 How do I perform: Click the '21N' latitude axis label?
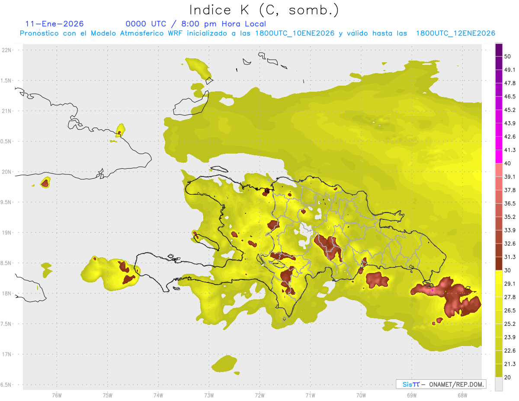click(x=6, y=111)
